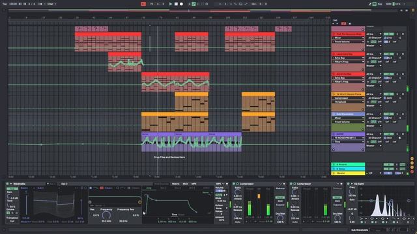Toggle the Sub oscillator On switch
The height and width of the screenshot is (234, 417).
(x=12, y=188)
